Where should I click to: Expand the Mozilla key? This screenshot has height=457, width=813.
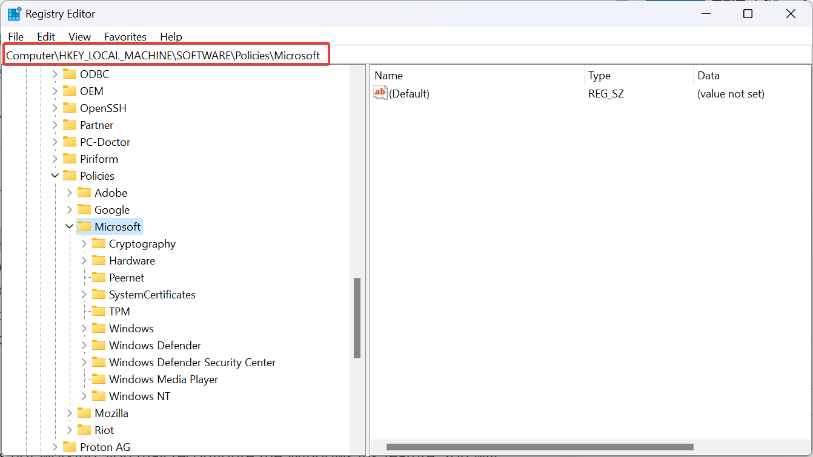point(70,413)
